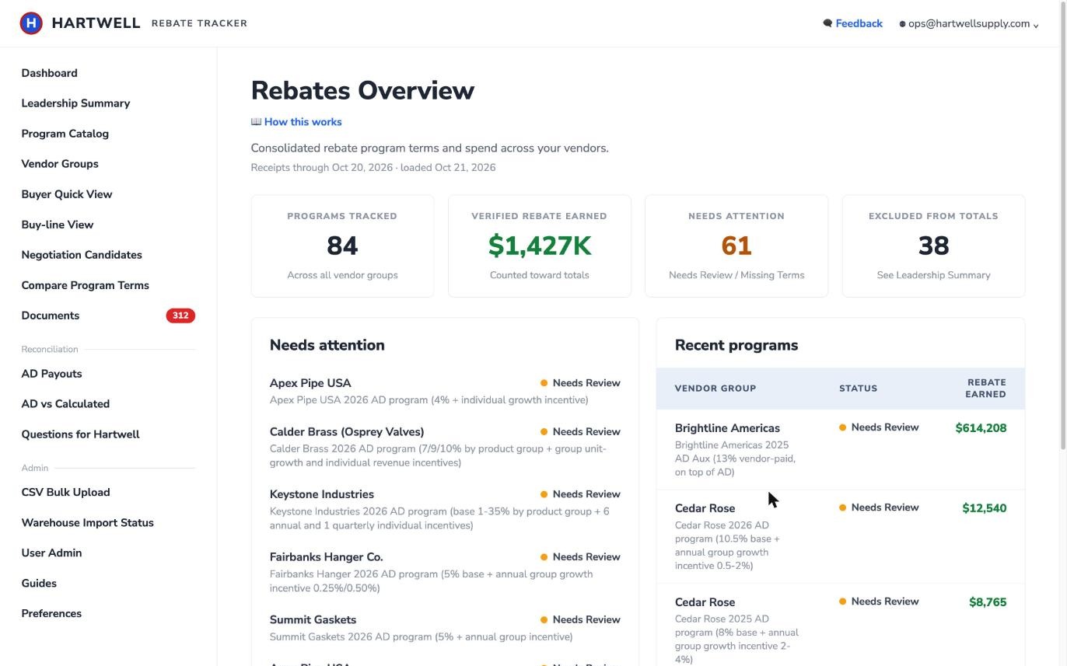This screenshot has height=666, width=1067.
Task: Switch to Buy-line View
Action: click(x=58, y=225)
